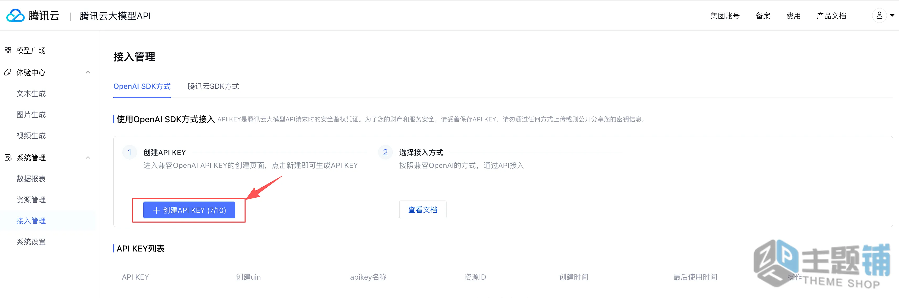Click the 创建API KEY (7/10) button
The image size is (899, 298).
click(x=189, y=210)
